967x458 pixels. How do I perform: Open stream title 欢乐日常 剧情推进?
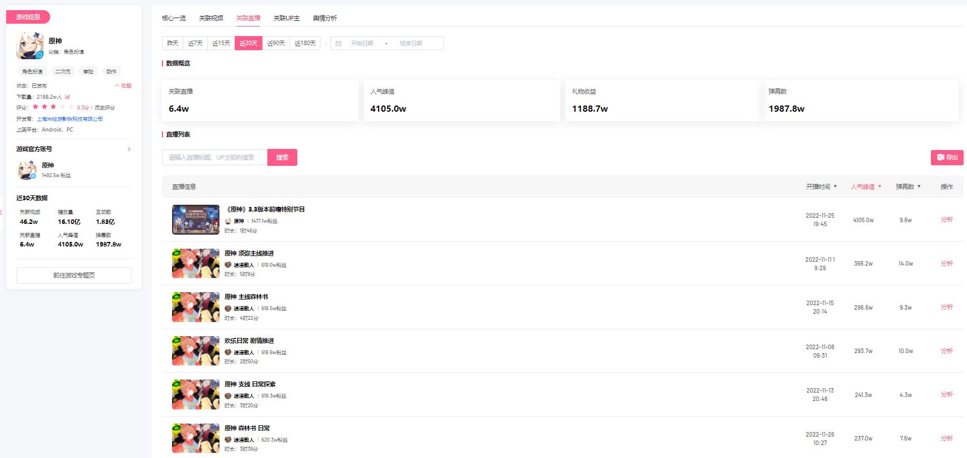point(249,341)
